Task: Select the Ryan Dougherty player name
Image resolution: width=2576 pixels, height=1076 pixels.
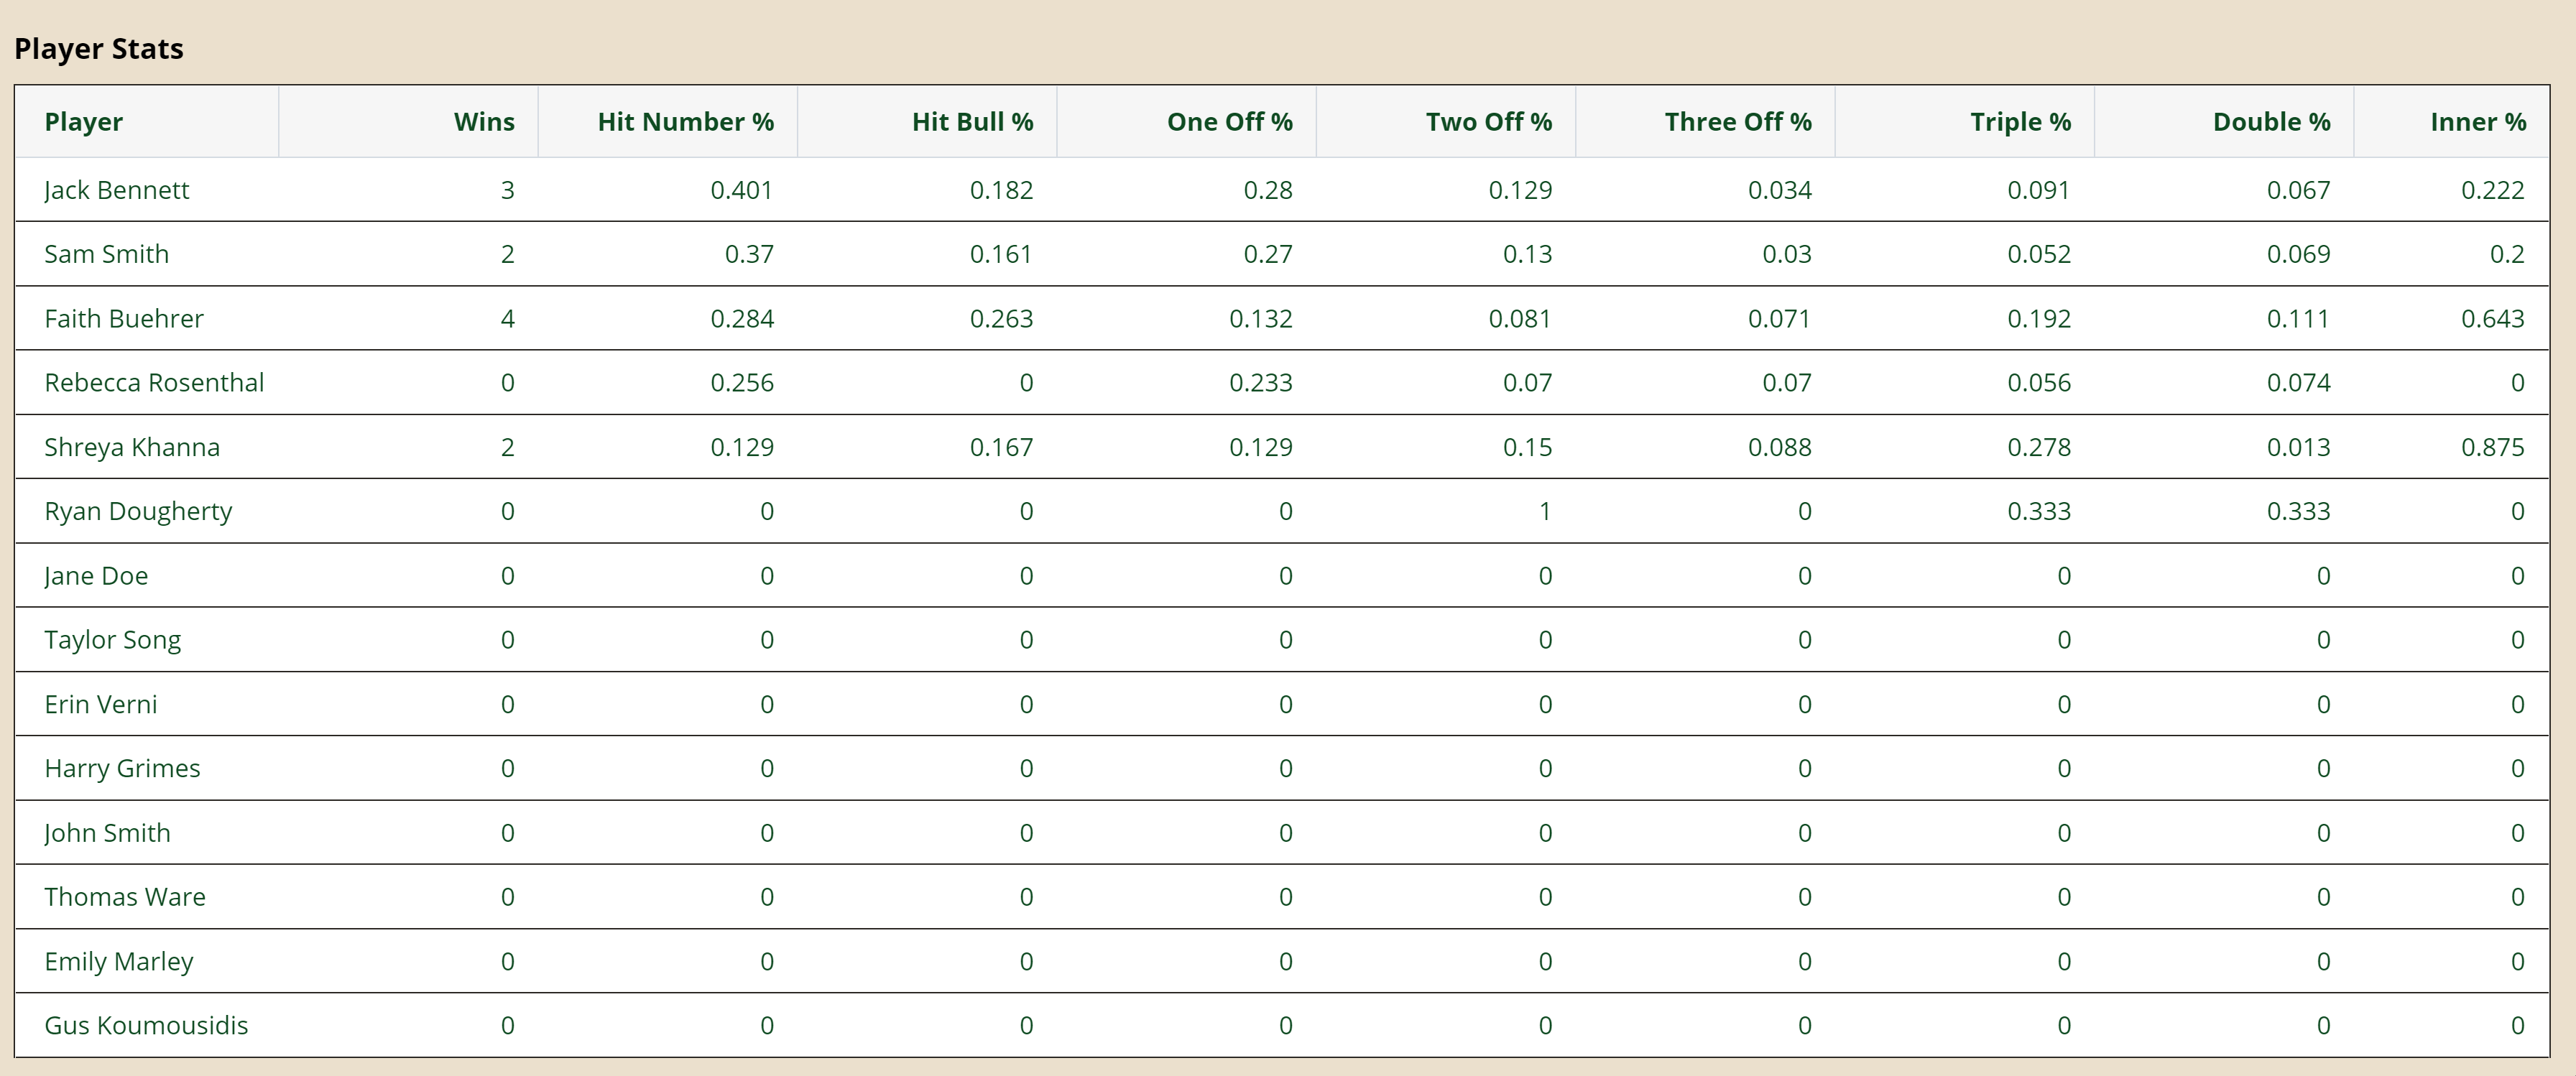Action: tap(138, 511)
